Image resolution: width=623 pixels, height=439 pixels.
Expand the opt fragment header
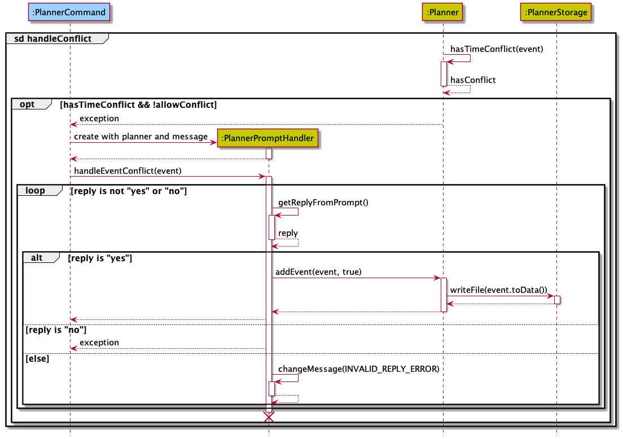[x=28, y=104]
